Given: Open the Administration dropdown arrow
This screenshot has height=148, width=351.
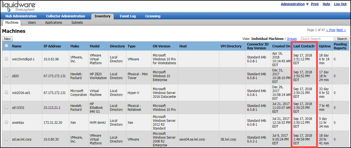Looking at the screenshot, I should coord(307,4).
